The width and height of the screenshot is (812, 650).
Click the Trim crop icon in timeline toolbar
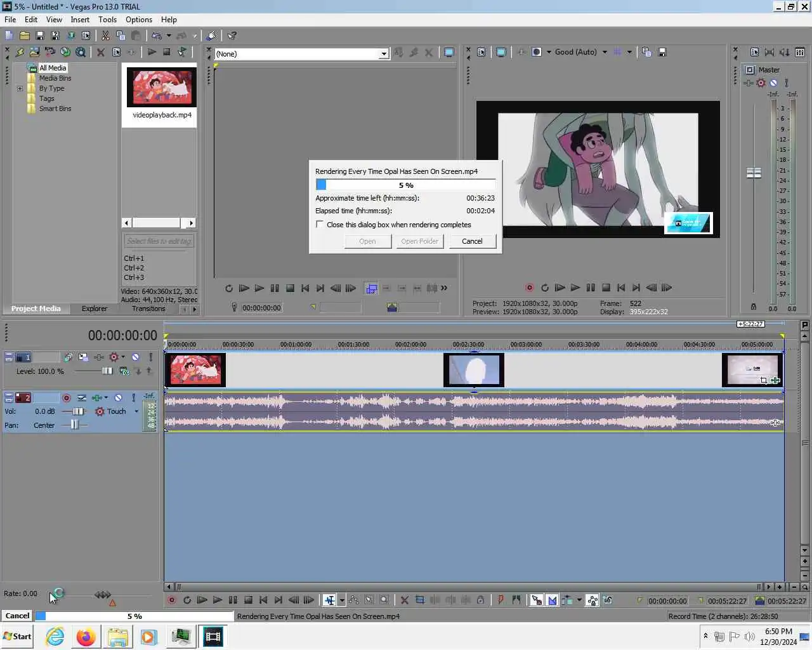tap(419, 600)
